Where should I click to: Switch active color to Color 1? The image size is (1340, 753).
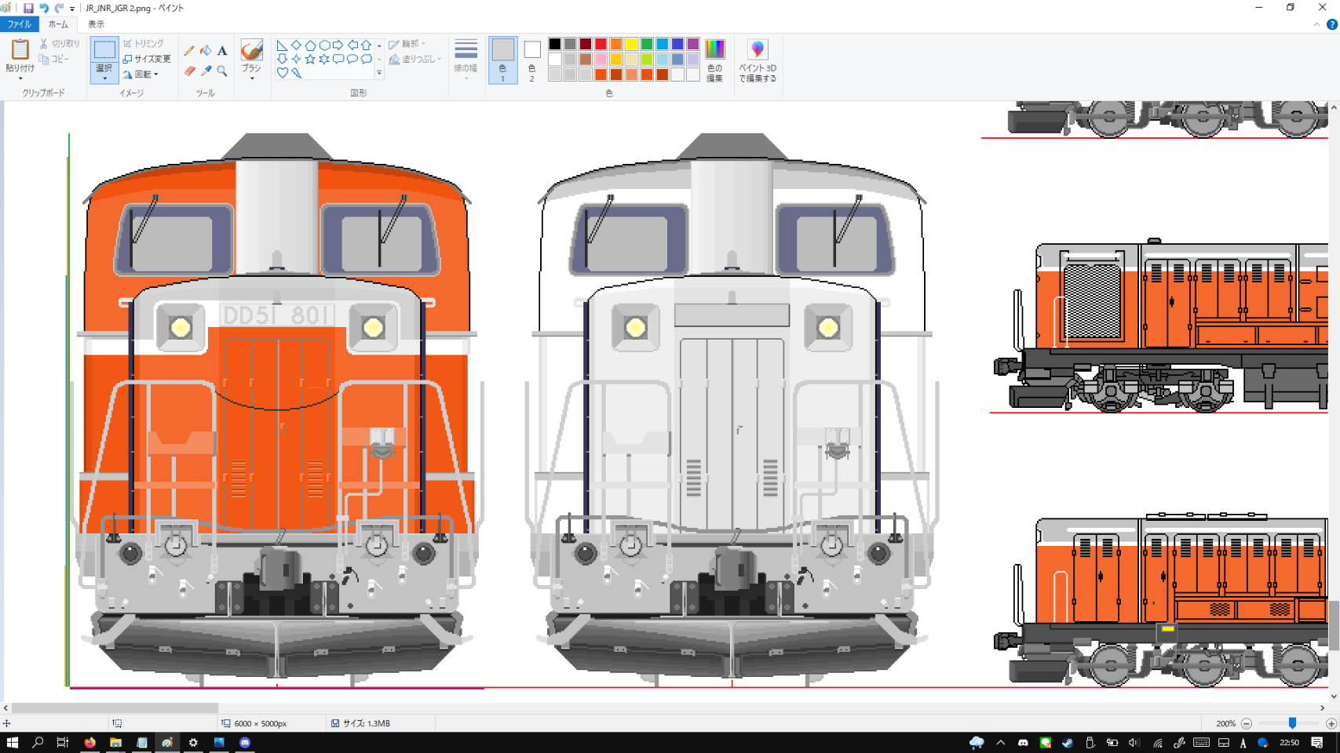(502, 60)
